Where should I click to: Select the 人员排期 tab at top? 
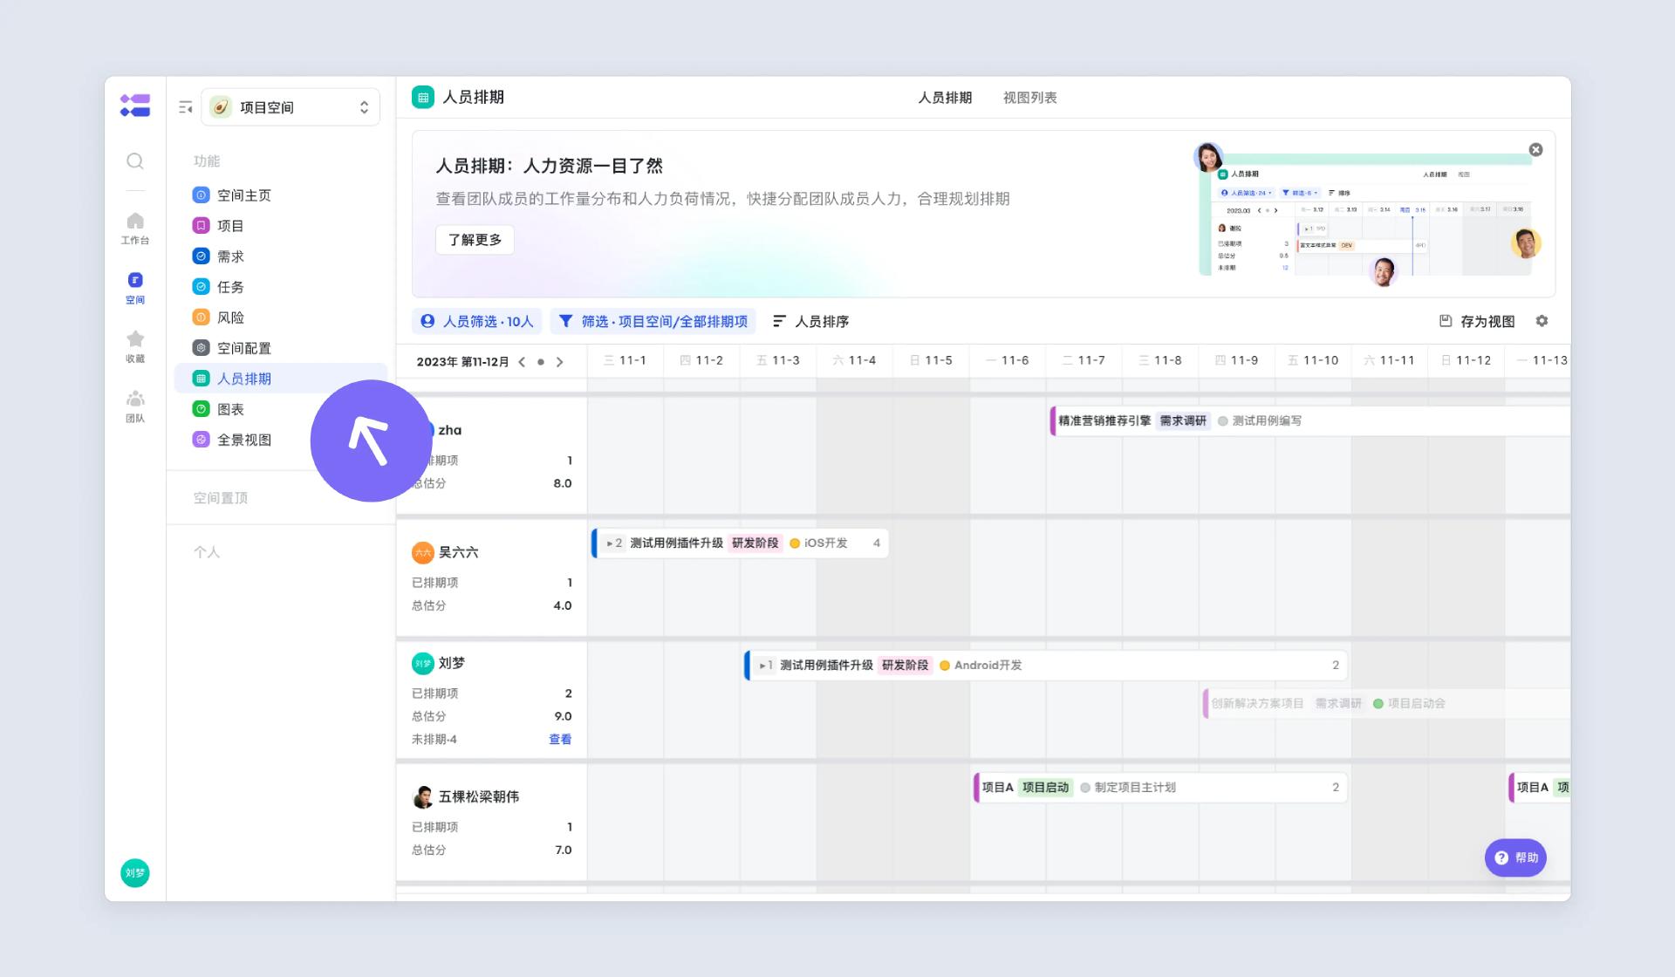tap(946, 98)
